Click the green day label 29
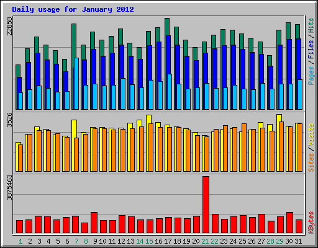 coord(279,241)
